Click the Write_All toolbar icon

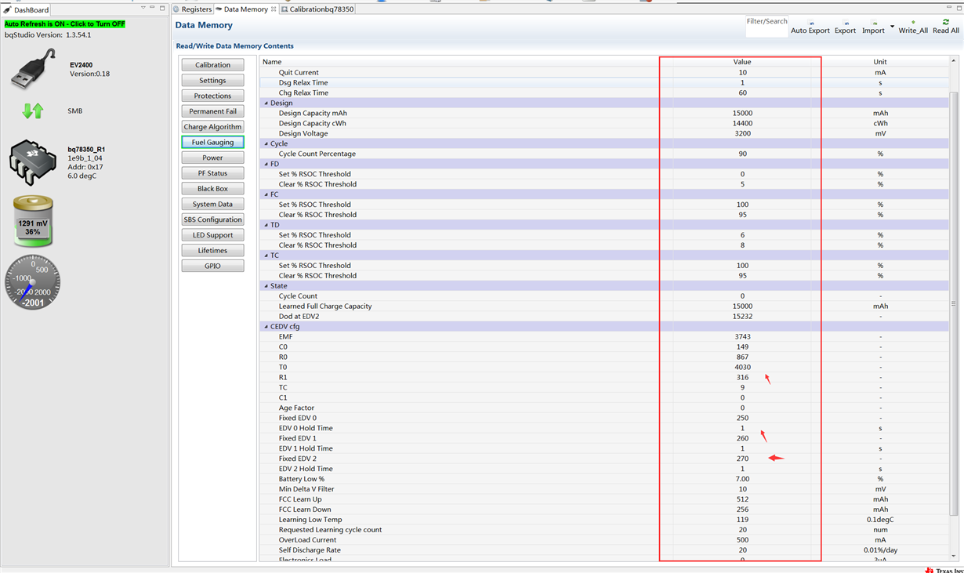click(x=913, y=23)
